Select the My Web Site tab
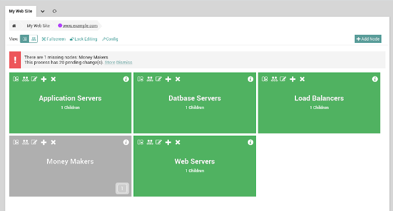Screen dimensions: 393x211 pos(20,11)
